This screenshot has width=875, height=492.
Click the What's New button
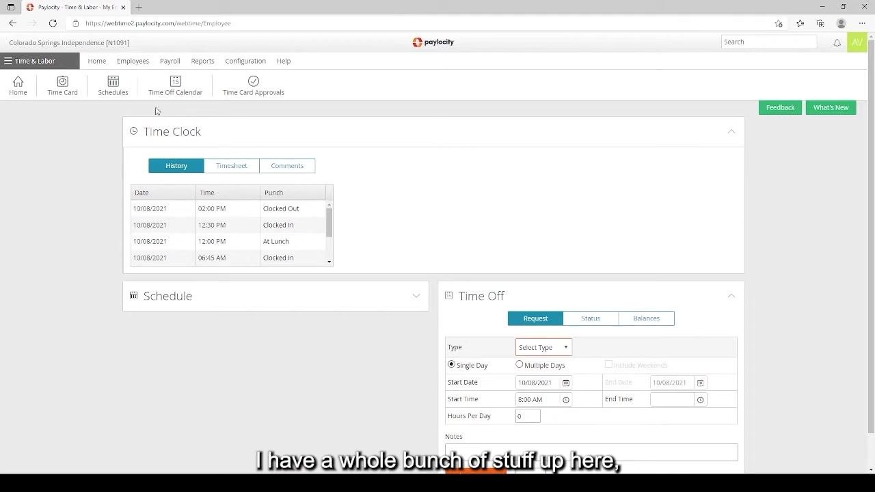tap(831, 107)
